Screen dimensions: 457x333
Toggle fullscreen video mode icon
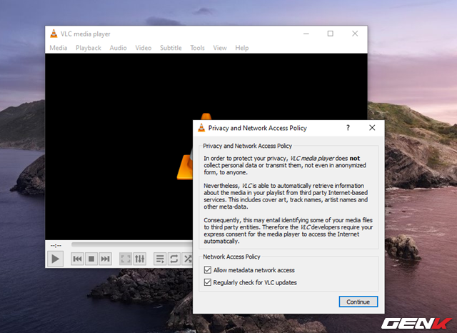pyautogui.click(x=126, y=259)
